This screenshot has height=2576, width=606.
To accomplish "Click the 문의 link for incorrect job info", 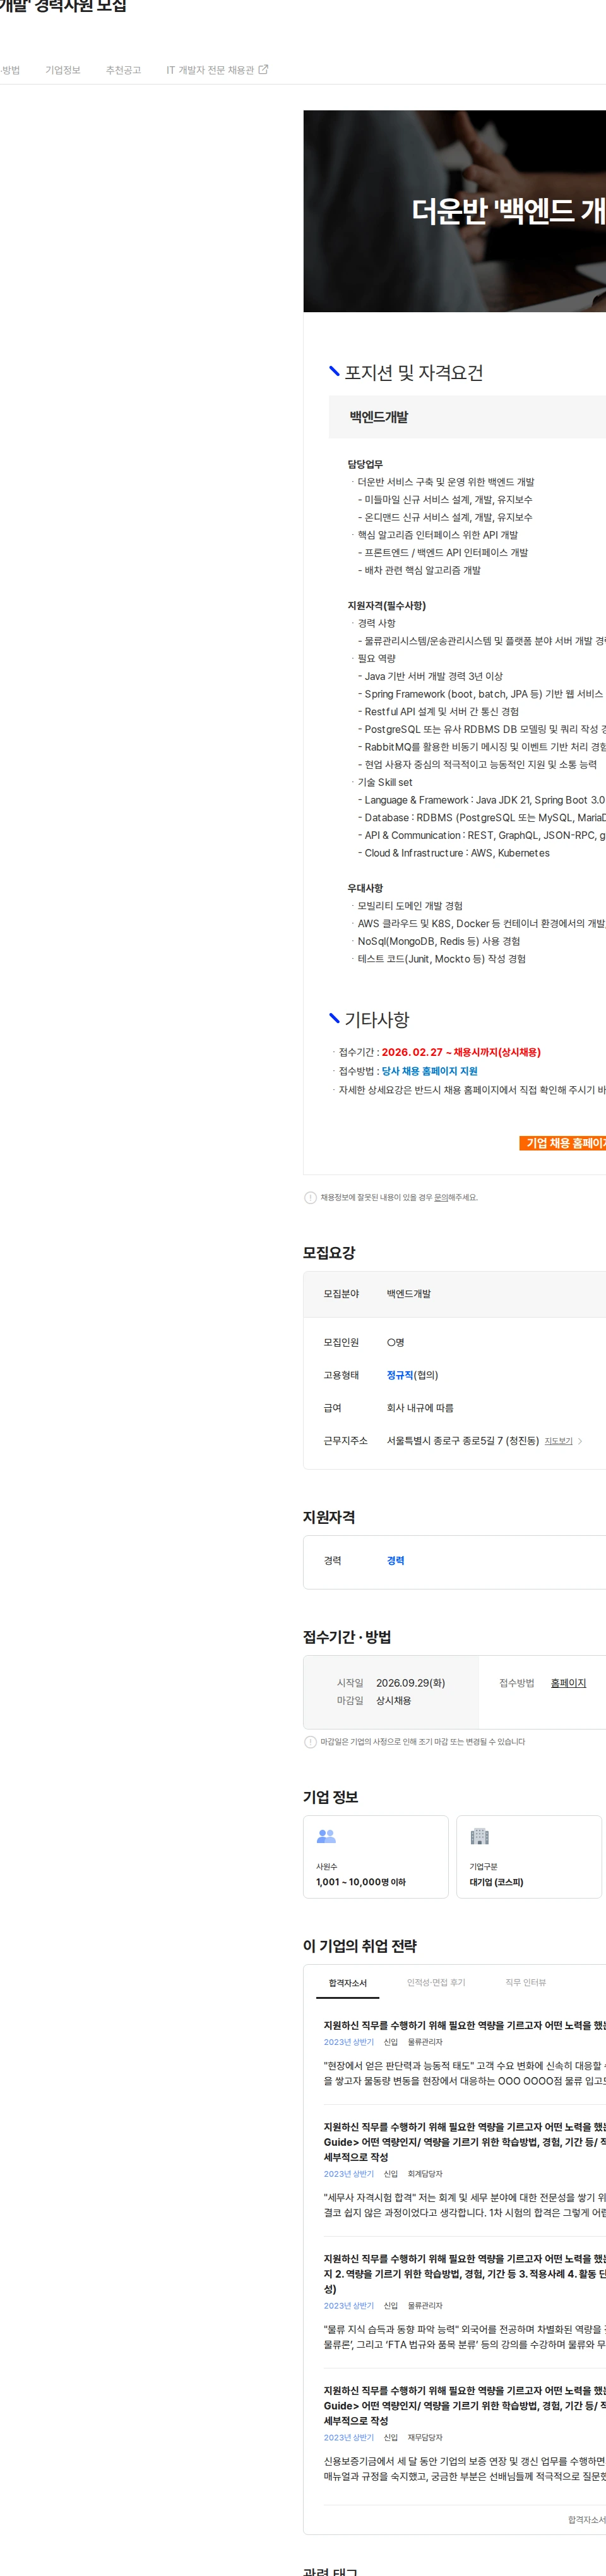I will 440,1198.
